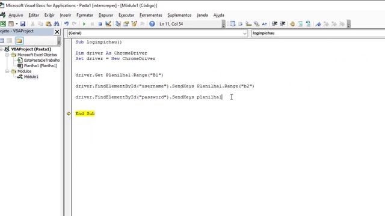Save the workbook with floppy disk icon
385x216 pixels.
point(23,24)
